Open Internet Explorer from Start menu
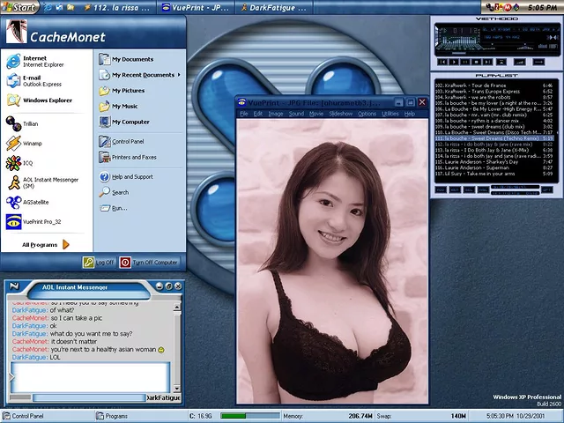The height and width of the screenshot is (423, 564). tap(40, 62)
